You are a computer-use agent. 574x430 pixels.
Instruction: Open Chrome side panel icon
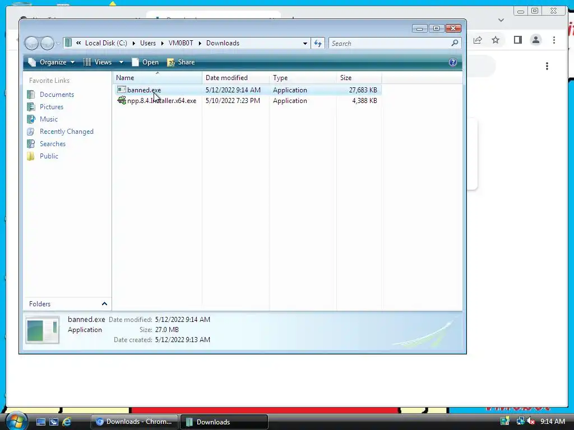pyautogui.click(x=517, y=40)
